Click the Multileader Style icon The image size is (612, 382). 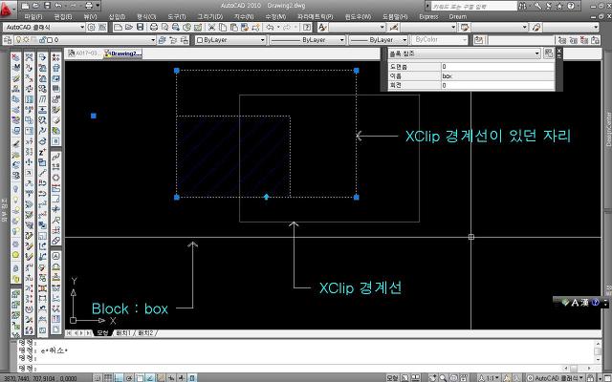click(536, 27)
